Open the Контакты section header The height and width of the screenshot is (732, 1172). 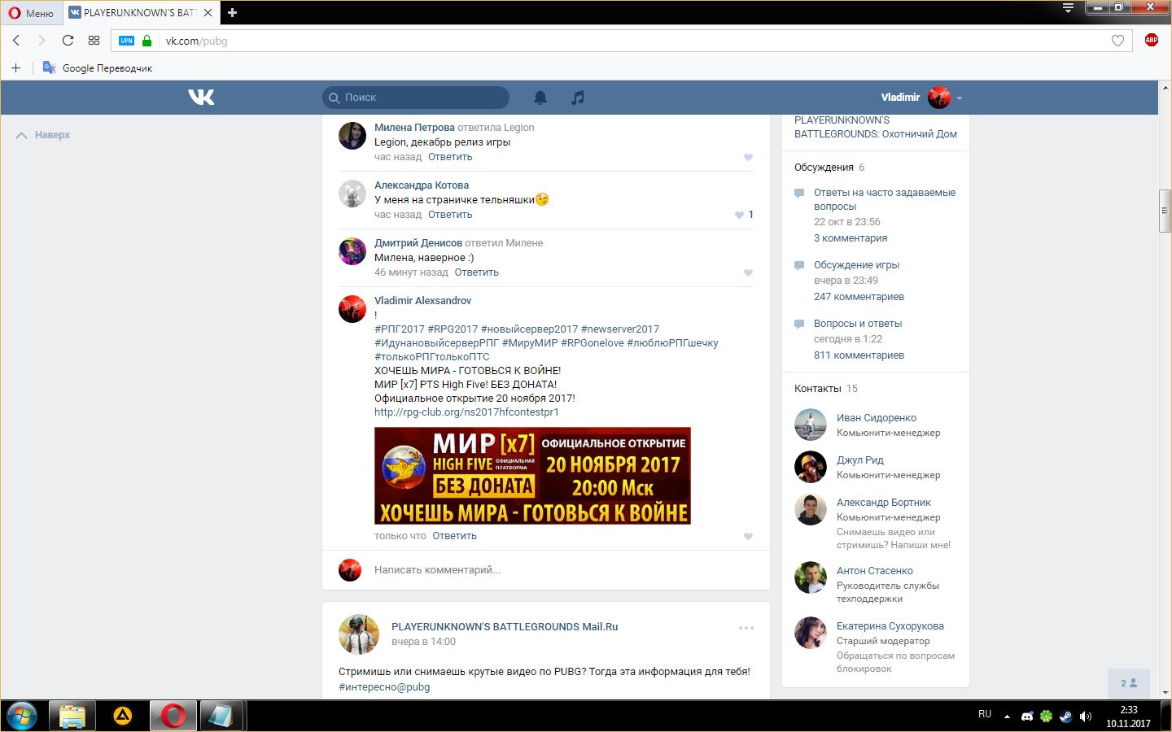point(818,389)
